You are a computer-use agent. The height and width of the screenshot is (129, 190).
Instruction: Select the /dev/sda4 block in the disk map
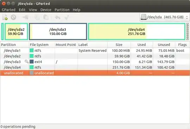click(137, 32)
